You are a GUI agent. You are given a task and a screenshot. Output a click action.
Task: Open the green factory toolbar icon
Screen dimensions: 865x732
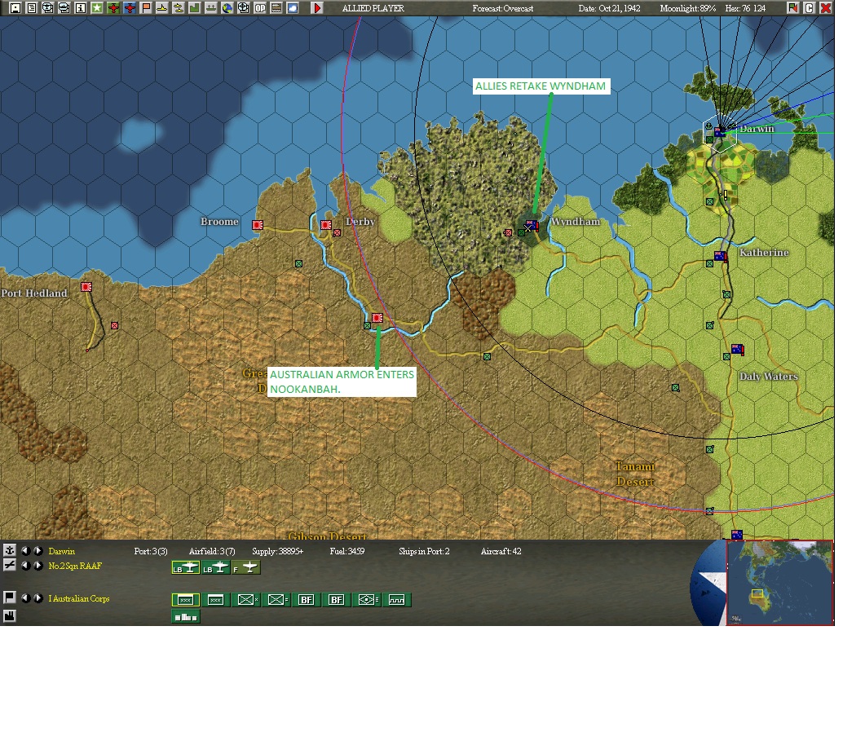195,7
